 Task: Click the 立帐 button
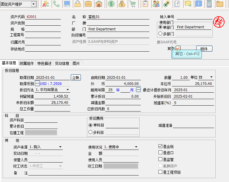(76, 78)
